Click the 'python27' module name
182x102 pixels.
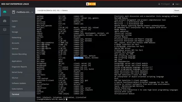tap(40, 67)
